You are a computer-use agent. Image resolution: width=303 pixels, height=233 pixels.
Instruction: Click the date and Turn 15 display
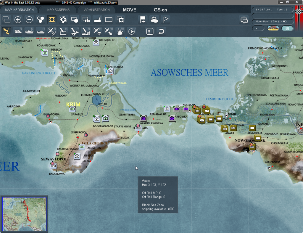click(x=273, y=9)
